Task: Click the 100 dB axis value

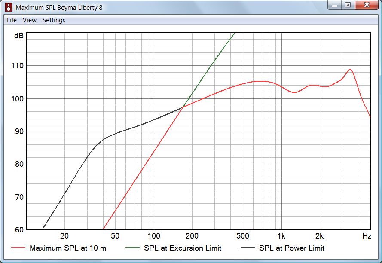Action: point(17,99)
